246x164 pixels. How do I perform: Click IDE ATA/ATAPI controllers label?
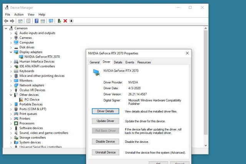(x=37, y=66)
